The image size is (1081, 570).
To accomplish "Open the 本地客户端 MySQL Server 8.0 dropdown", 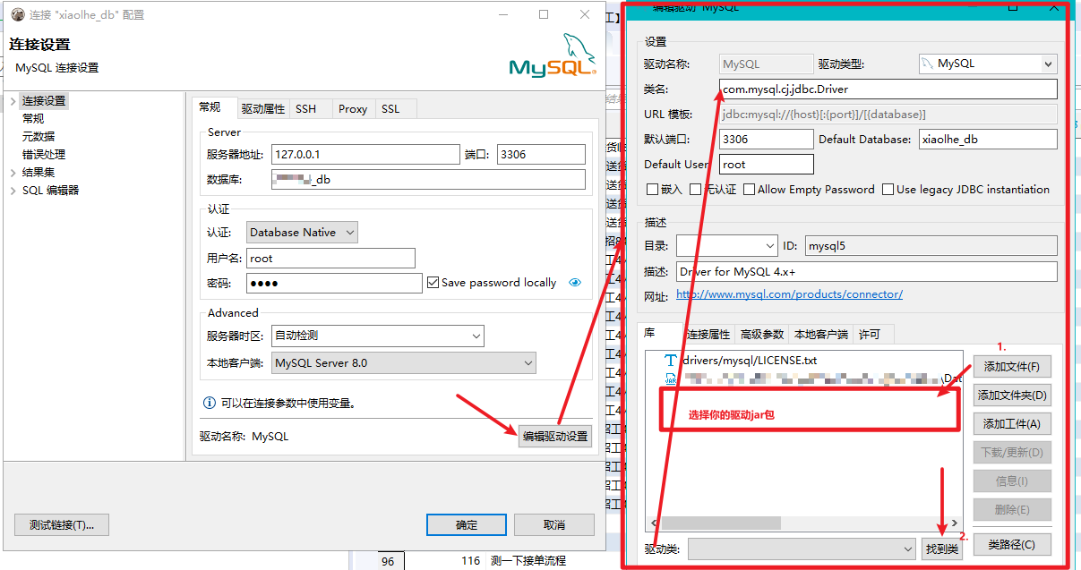I will pyautogui.click(x=403, y=363).
